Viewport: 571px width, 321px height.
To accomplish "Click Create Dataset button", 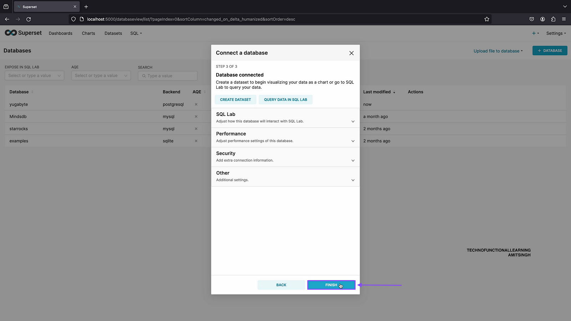I will tap(235, 100).
